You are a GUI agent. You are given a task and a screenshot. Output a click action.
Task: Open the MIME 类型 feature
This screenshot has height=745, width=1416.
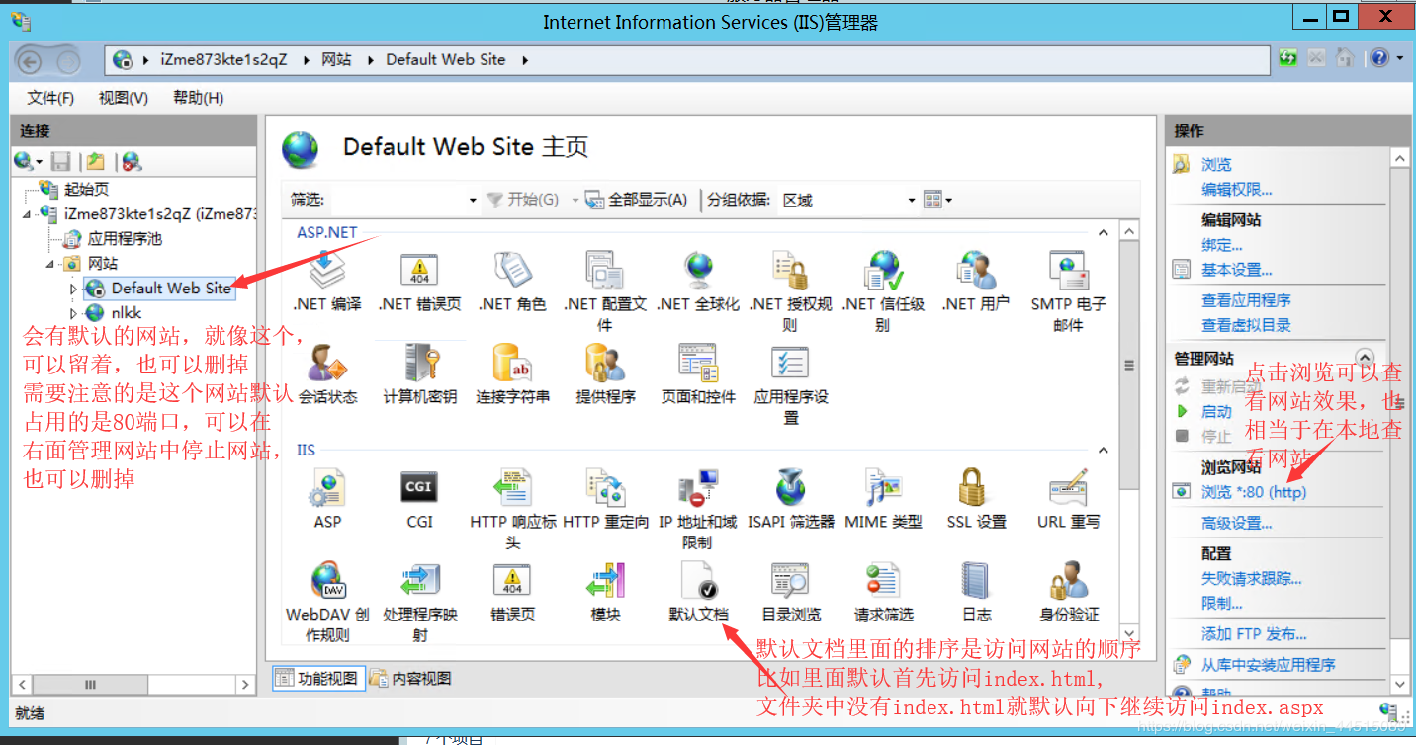[x=883, y=497]
